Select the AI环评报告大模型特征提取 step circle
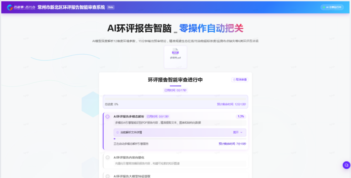 tap(108, 176)
